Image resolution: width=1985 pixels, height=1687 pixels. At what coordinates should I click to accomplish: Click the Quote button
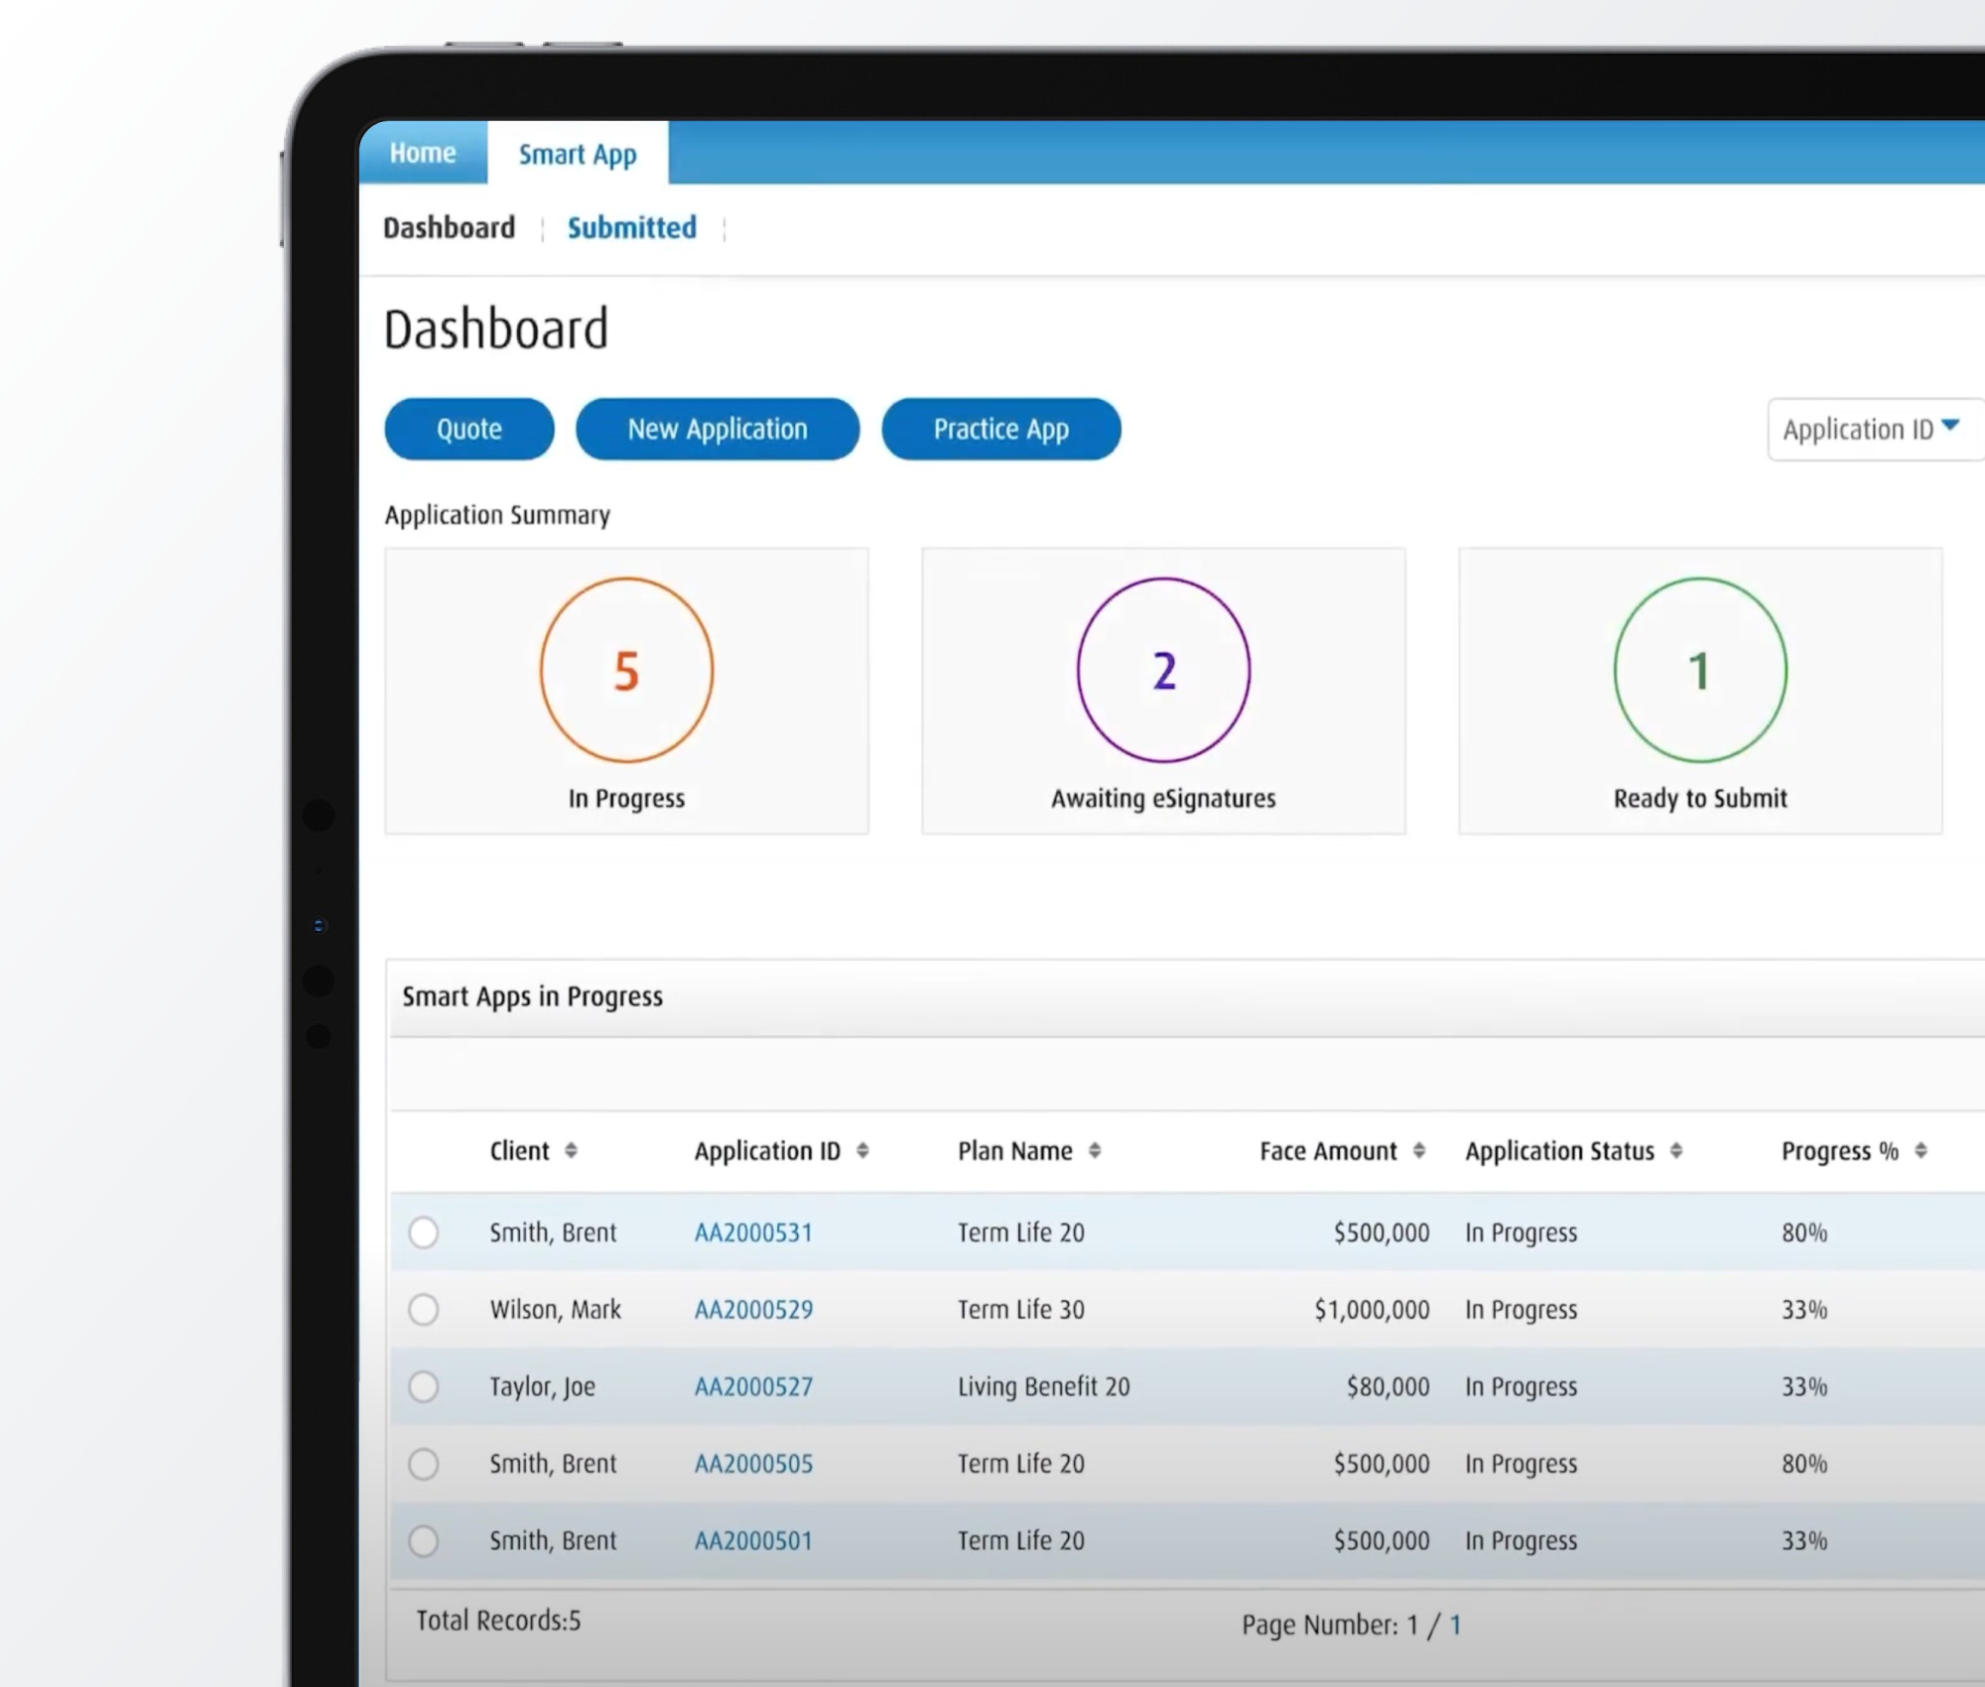[x=468, y=429]
